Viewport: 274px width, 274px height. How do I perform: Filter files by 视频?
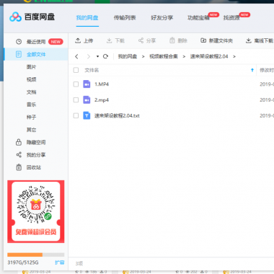tap(31, 79)
